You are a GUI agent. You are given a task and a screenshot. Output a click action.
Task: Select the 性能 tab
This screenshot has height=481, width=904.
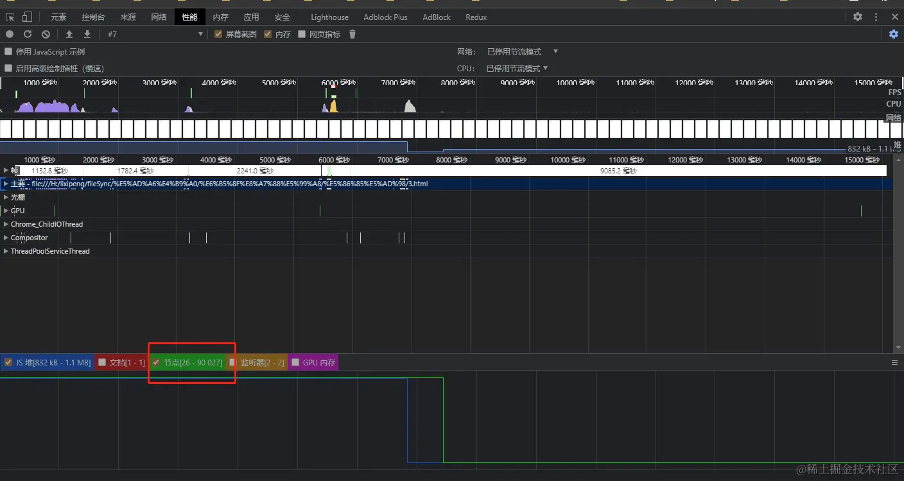(x=189, y=17)
